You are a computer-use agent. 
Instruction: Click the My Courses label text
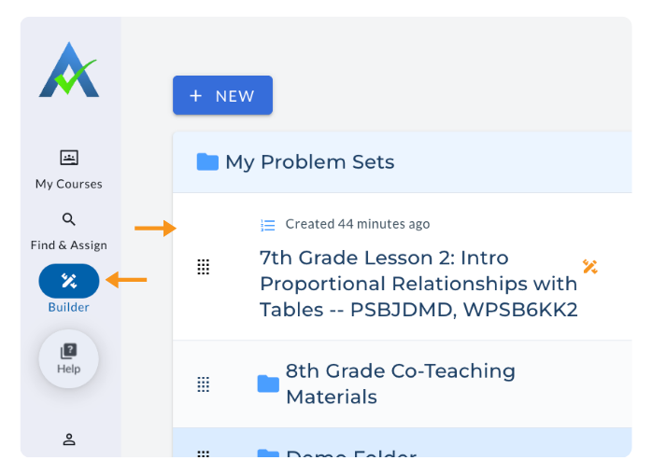[69, 184]
